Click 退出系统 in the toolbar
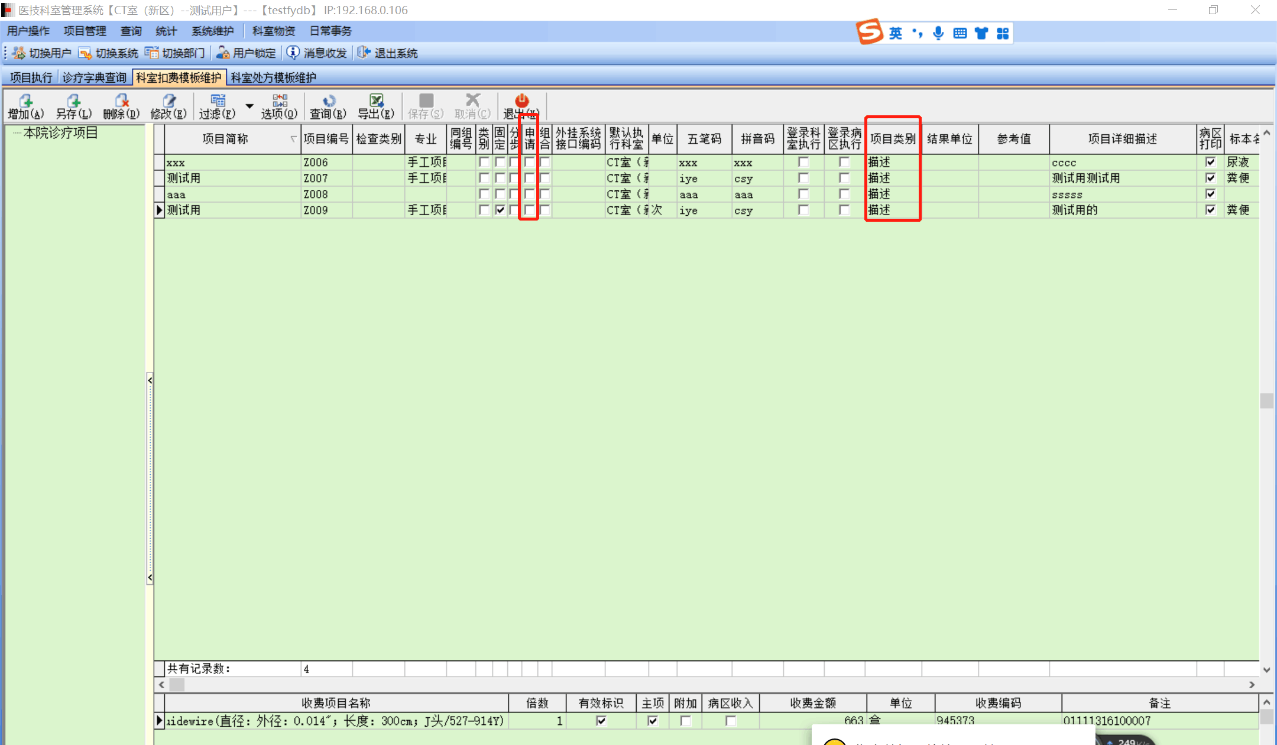The width and height of the screenshot is (1277, 745). (388, 53)
